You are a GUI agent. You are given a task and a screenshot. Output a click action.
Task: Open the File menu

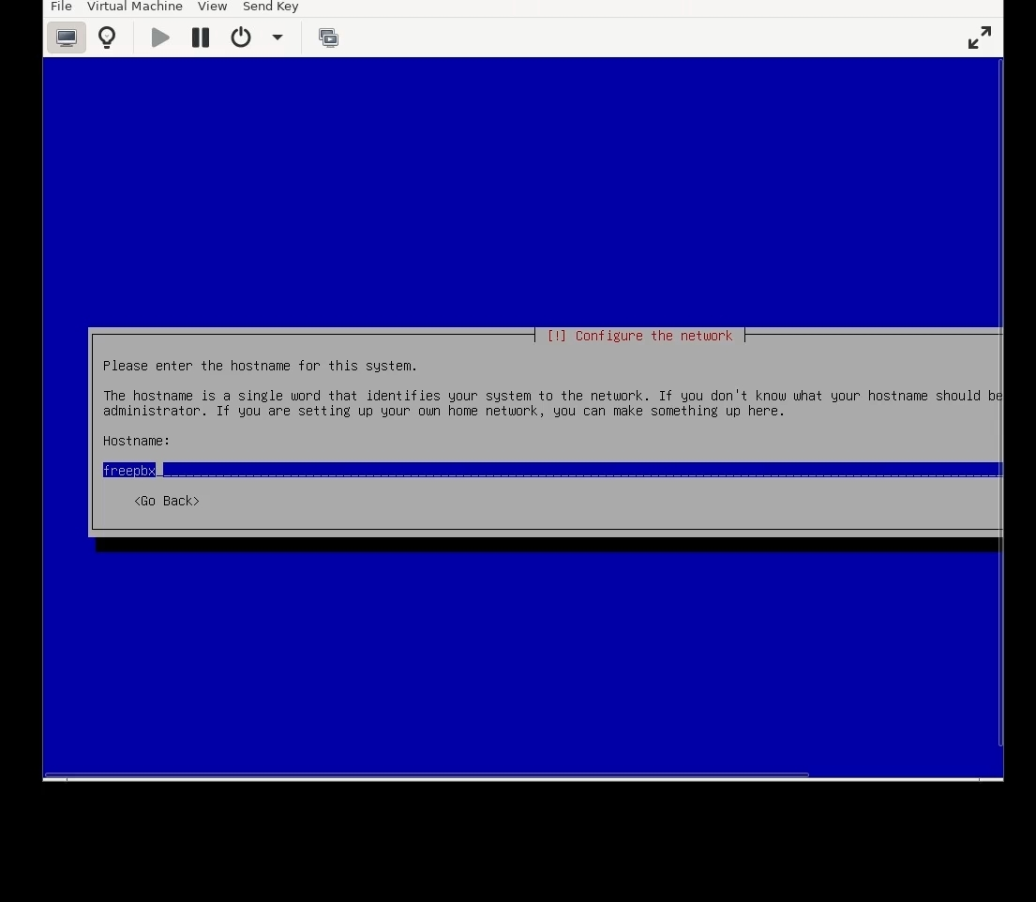[x=61, y=7]
